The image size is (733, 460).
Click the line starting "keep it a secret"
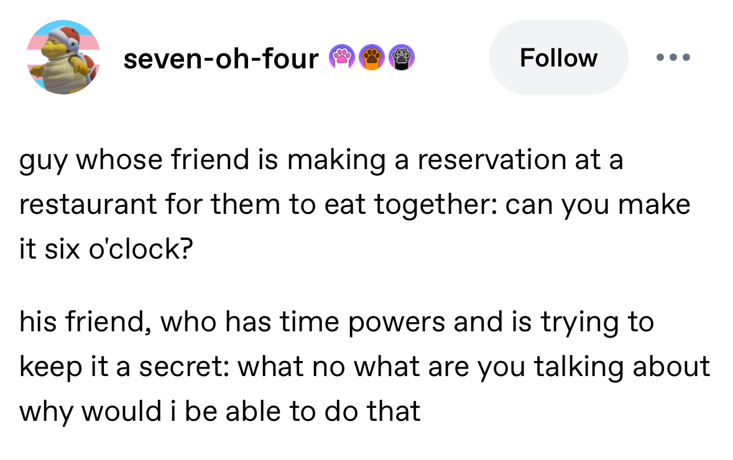(364, 367)
